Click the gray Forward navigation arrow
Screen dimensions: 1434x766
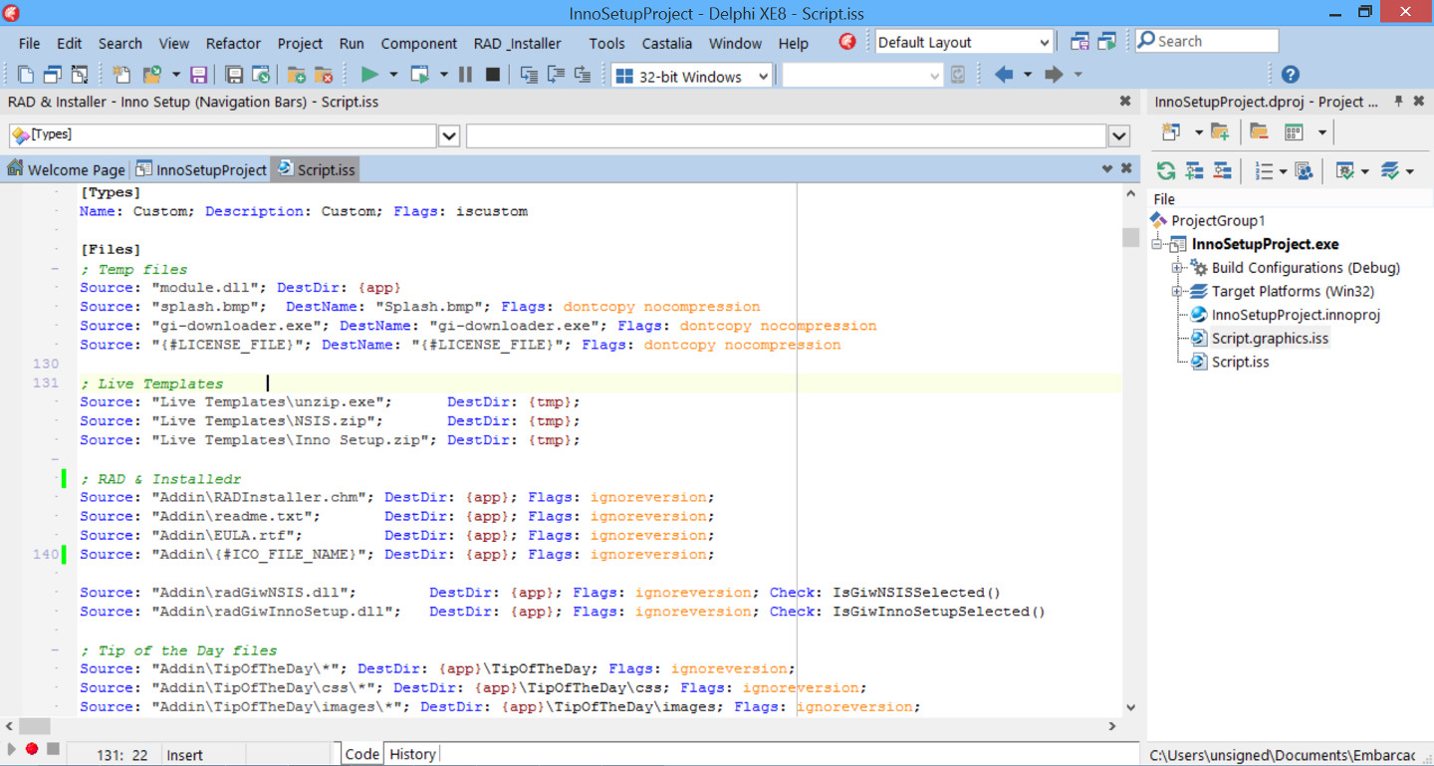tap(1054, 75)
